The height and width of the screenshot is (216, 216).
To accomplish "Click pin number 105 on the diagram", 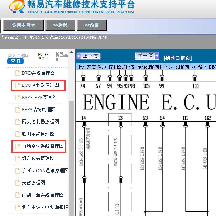I will [146, 86].
